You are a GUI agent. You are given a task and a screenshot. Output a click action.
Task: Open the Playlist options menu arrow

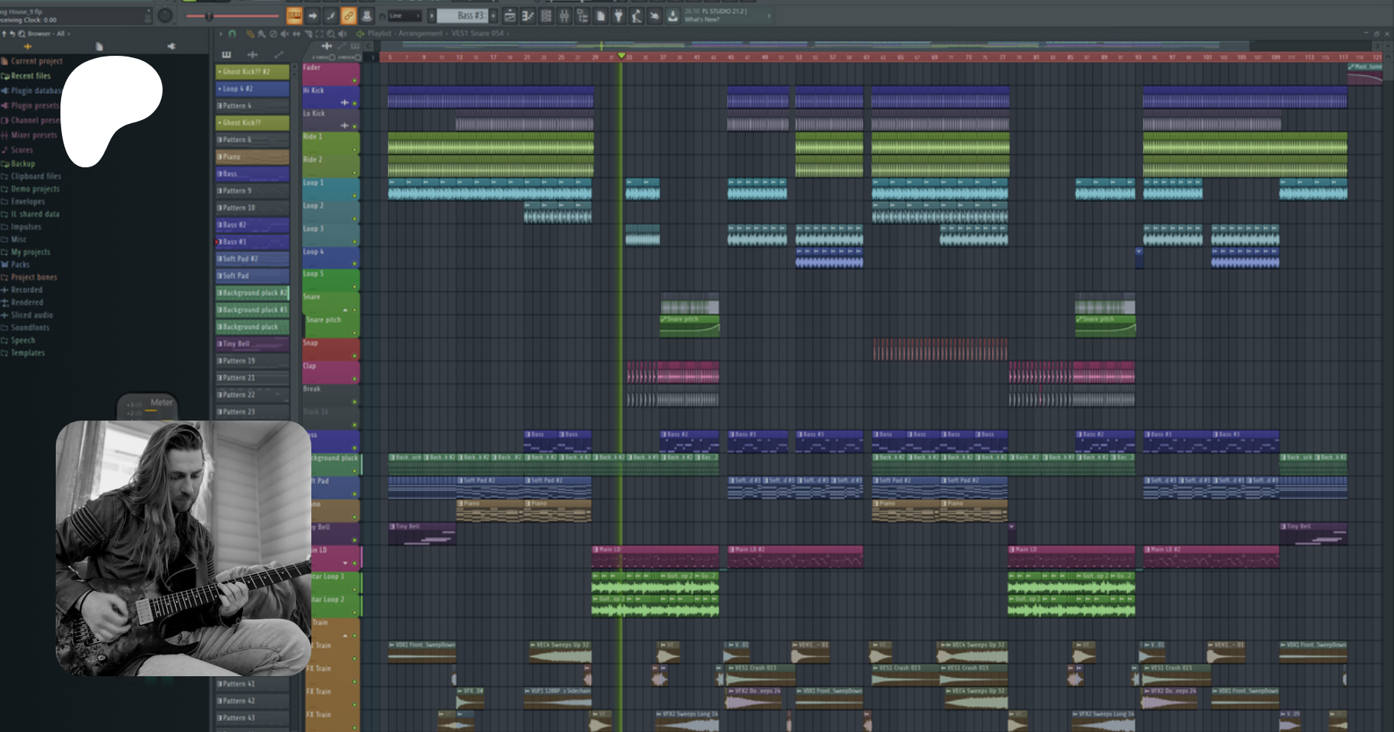click(x=220, y=34)
